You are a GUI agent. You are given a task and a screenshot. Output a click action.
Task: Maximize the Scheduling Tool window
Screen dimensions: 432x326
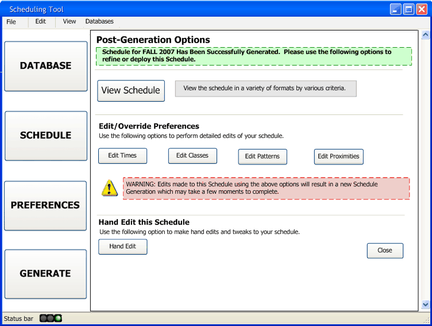(409, 9)
